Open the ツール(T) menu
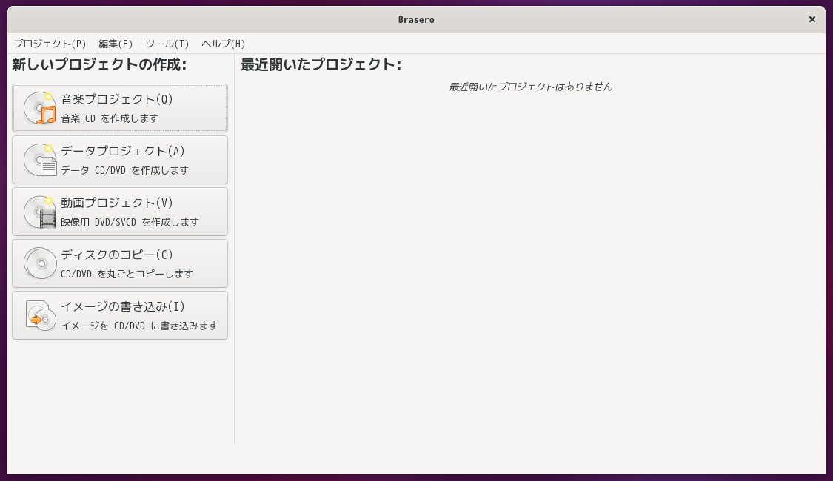Screen dimensions: 833x481 [167, 44]
